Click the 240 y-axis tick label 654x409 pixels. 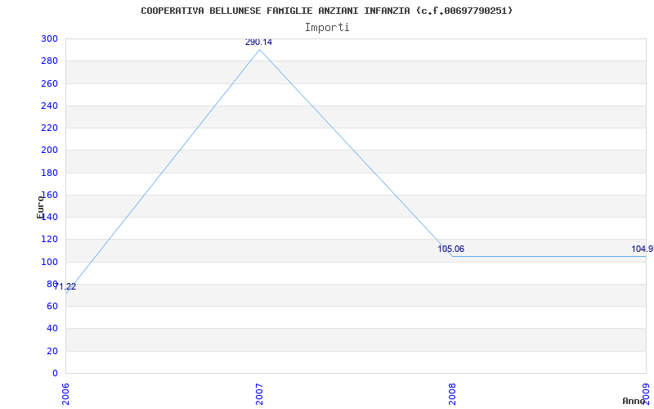(49, 106)
